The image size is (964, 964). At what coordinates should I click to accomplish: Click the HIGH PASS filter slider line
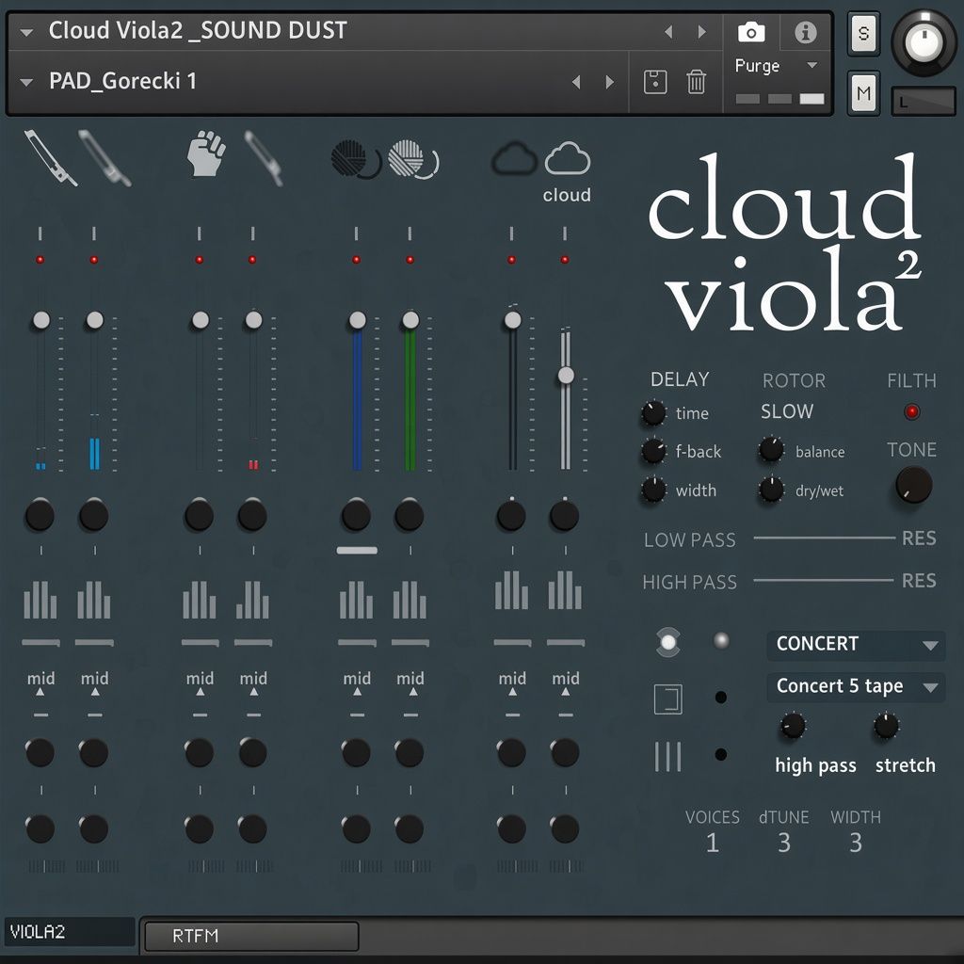pyautogui.click(x=823, y=580)
